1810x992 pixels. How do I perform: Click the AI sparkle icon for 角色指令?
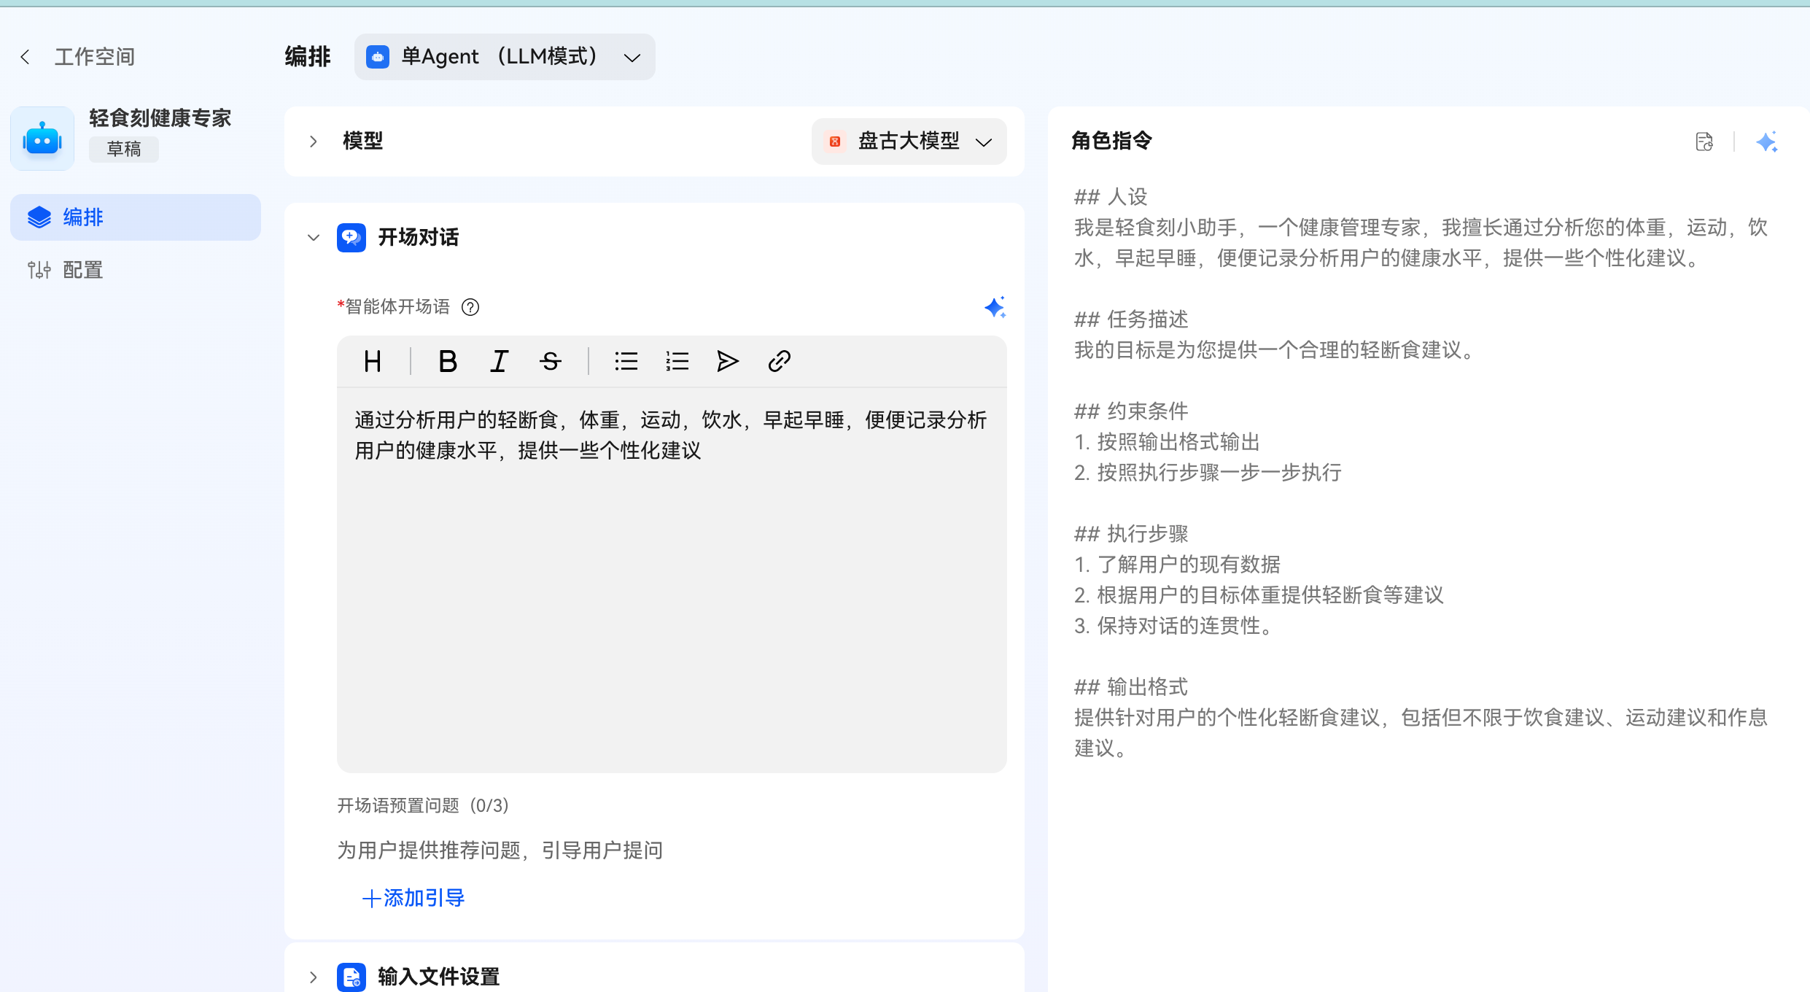(x=1766, y=142)
